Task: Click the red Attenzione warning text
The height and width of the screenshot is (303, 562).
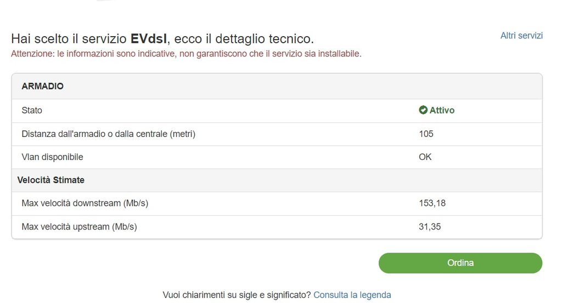Action: click(x=186, y=54)
